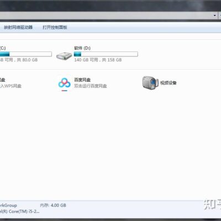Select the 双击运行百度网盘 description

coord(91,86)
